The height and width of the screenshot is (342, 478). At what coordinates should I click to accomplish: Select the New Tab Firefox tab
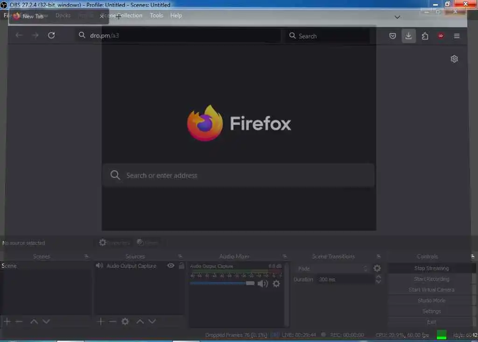(58, 16)
